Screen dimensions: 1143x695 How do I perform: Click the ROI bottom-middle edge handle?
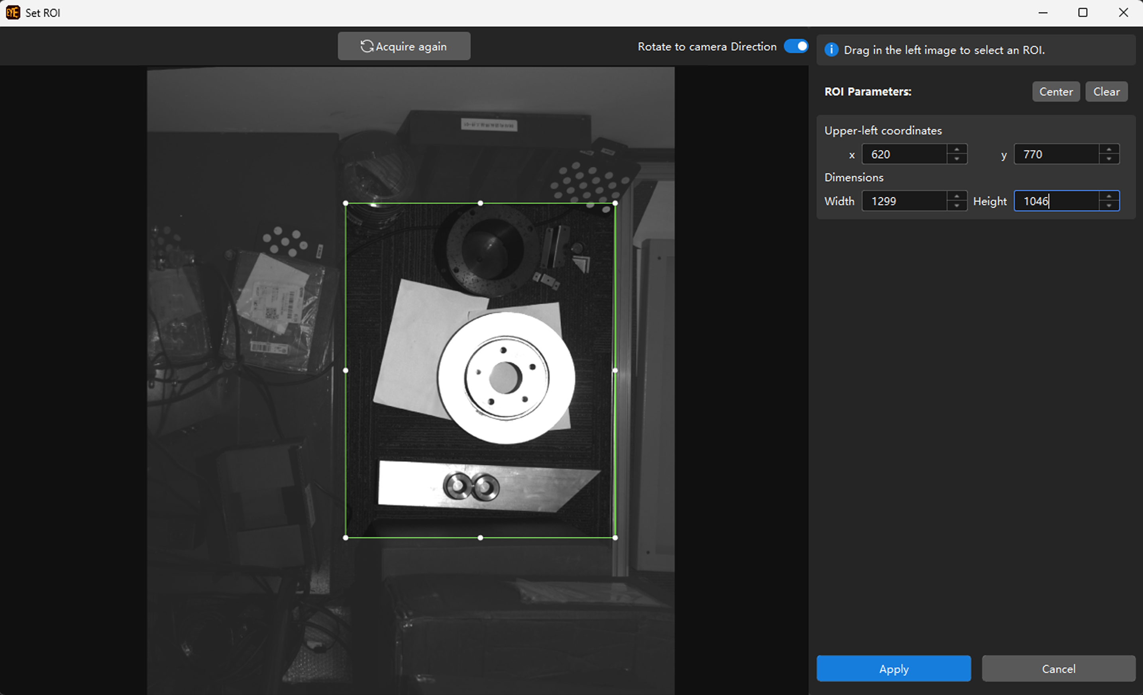click(480, 538)
